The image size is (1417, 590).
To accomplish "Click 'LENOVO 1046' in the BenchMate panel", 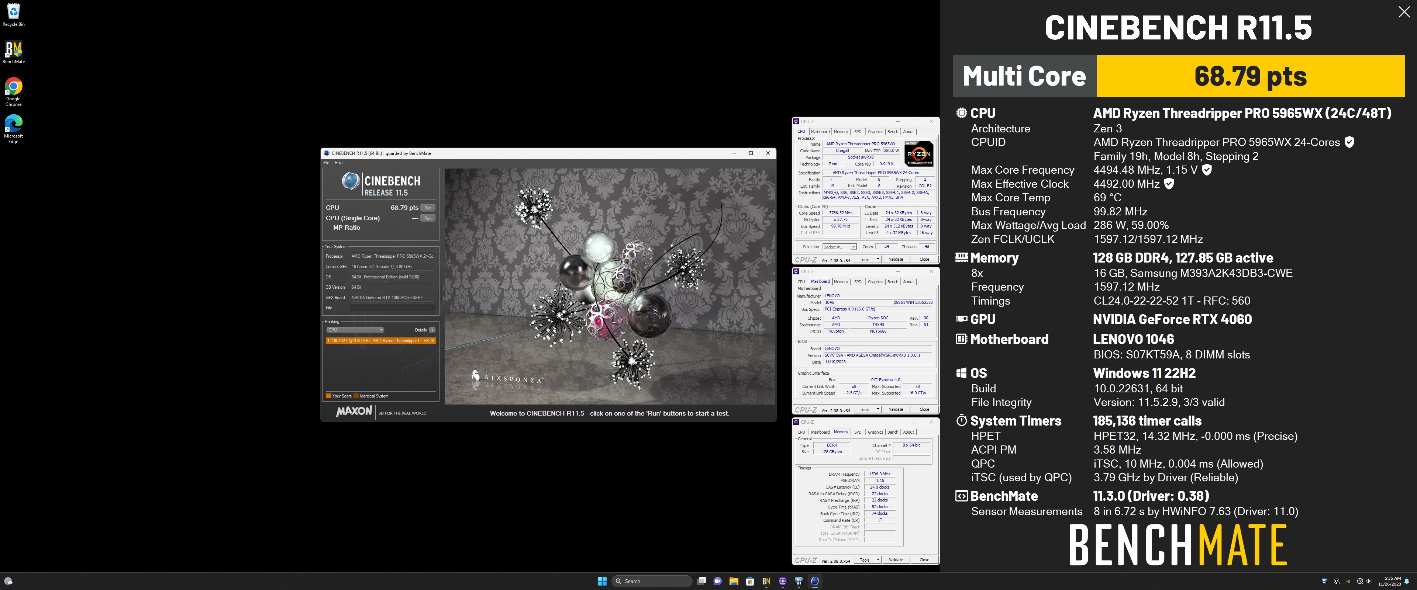I will pyautogui.click(x=1133, y=339).
